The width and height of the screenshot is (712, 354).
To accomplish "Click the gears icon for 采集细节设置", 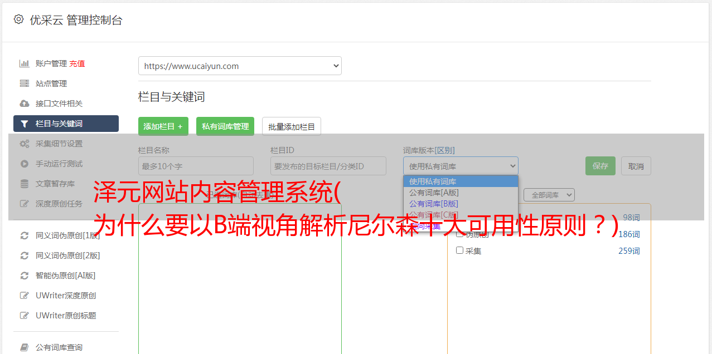I will point(25,144).
